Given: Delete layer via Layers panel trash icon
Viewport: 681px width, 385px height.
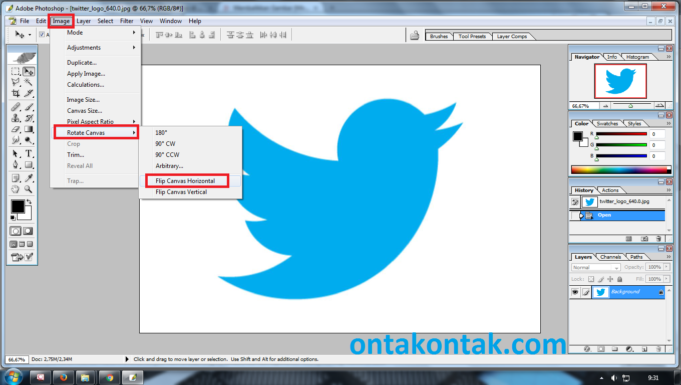Looking at the screenshot, I should tap(658, 349).
